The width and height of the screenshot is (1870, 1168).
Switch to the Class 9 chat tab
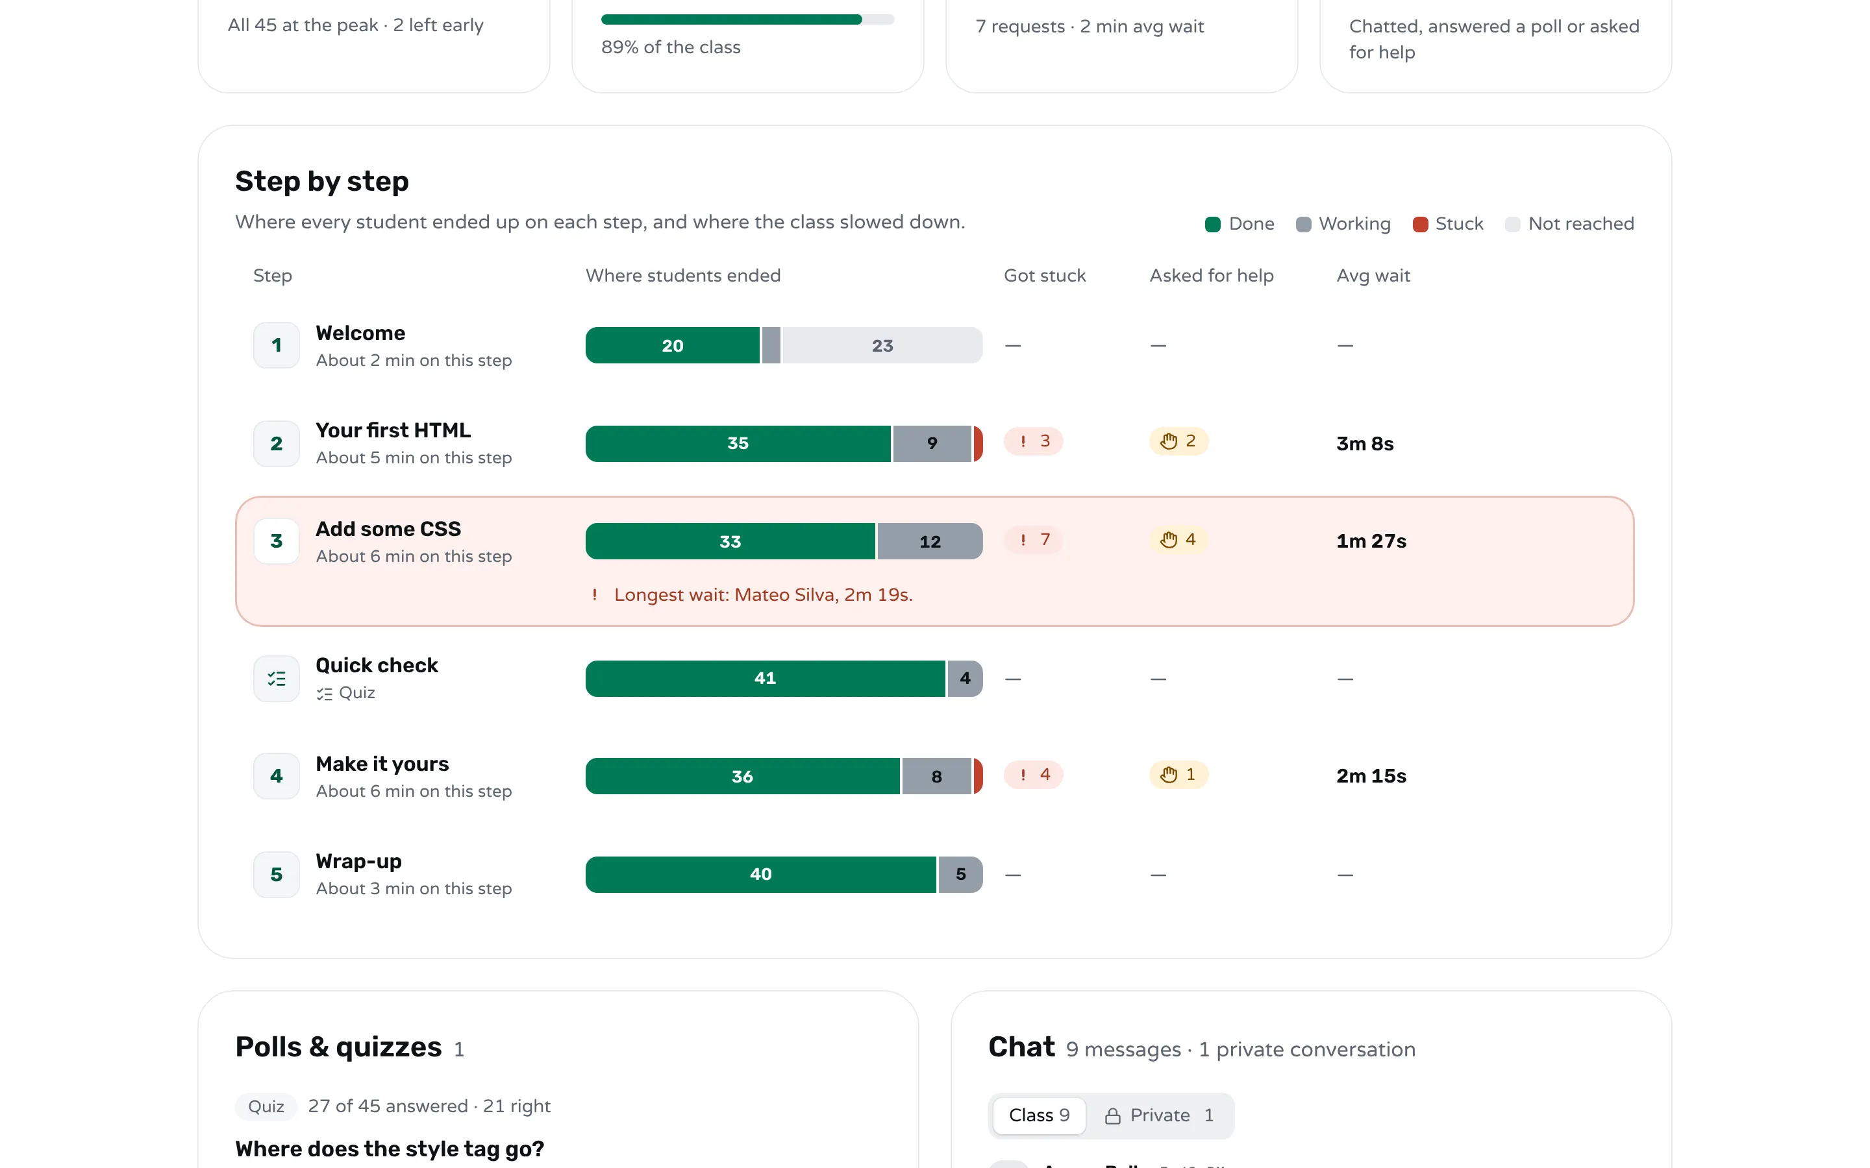1040,1115
